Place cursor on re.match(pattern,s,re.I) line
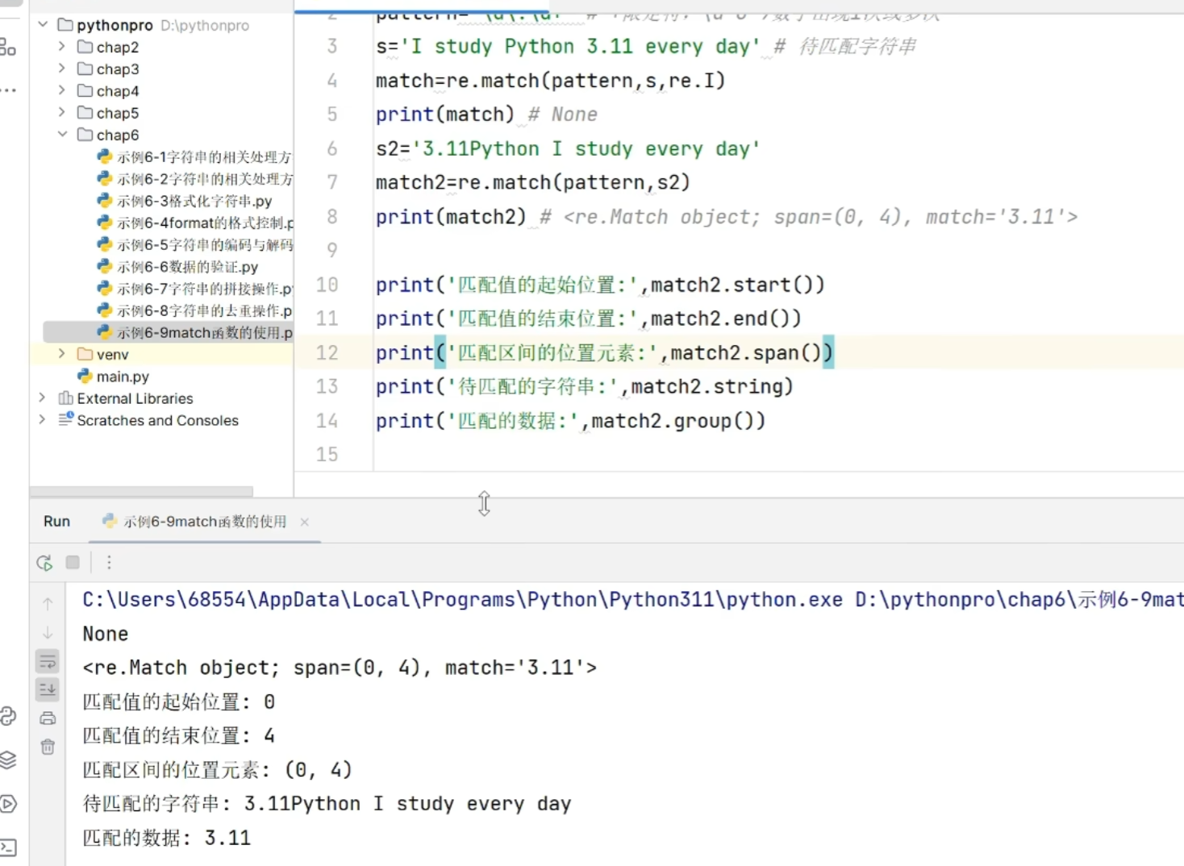 click(x=550, y=81)
